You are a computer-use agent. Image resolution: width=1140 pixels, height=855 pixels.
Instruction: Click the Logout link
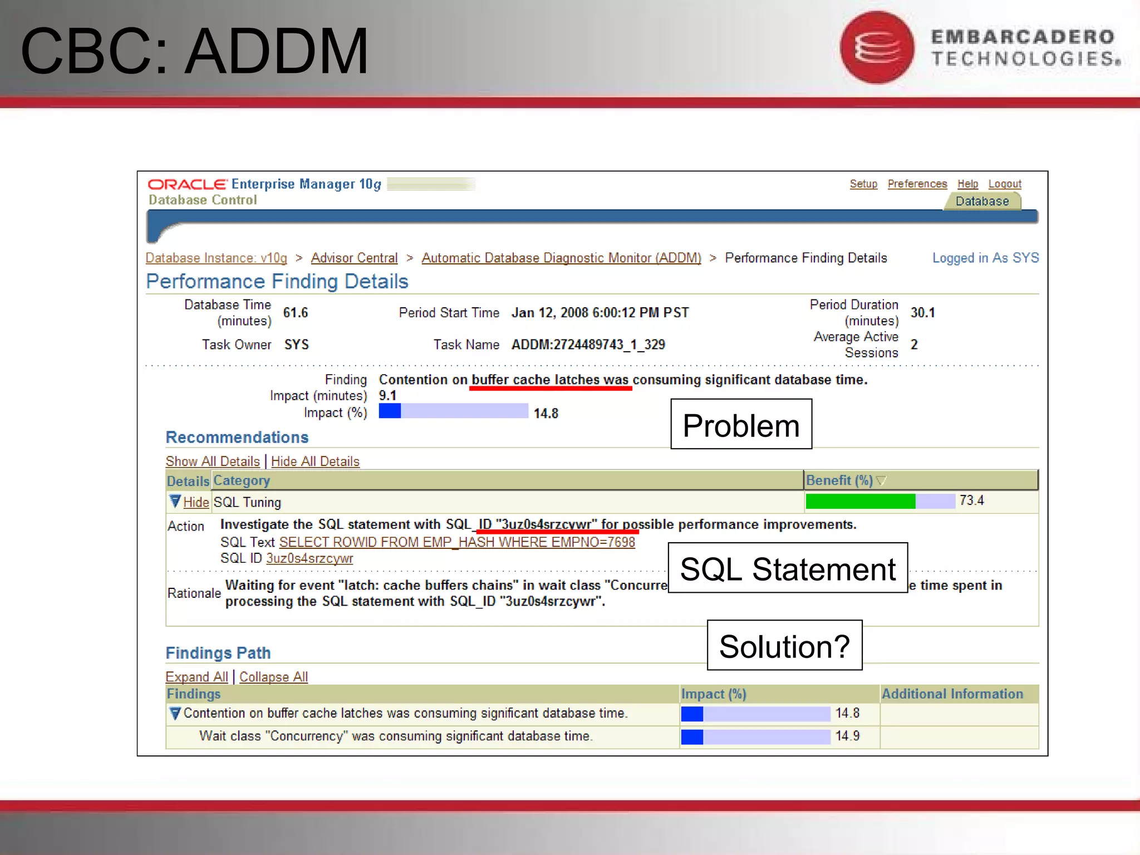click(1005, 184)
